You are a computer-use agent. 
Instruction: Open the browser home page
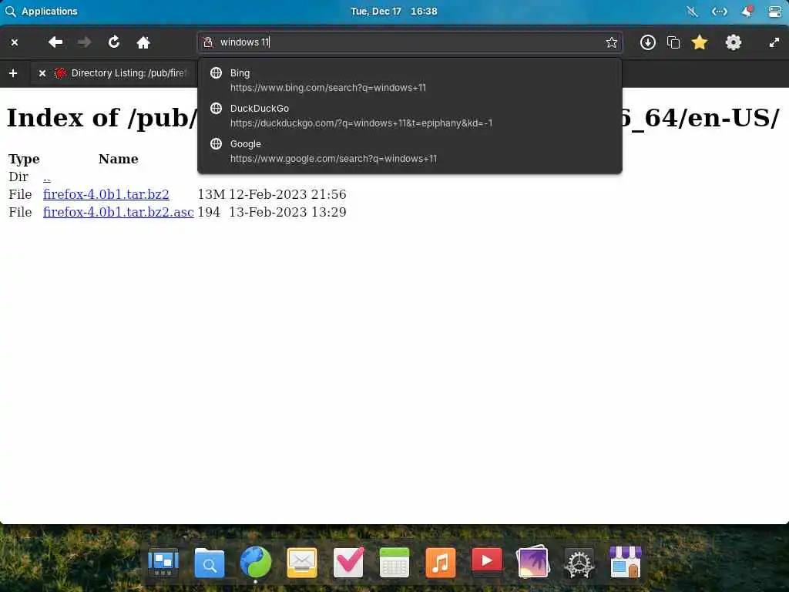pyautogui.click(x=143, y=42)
